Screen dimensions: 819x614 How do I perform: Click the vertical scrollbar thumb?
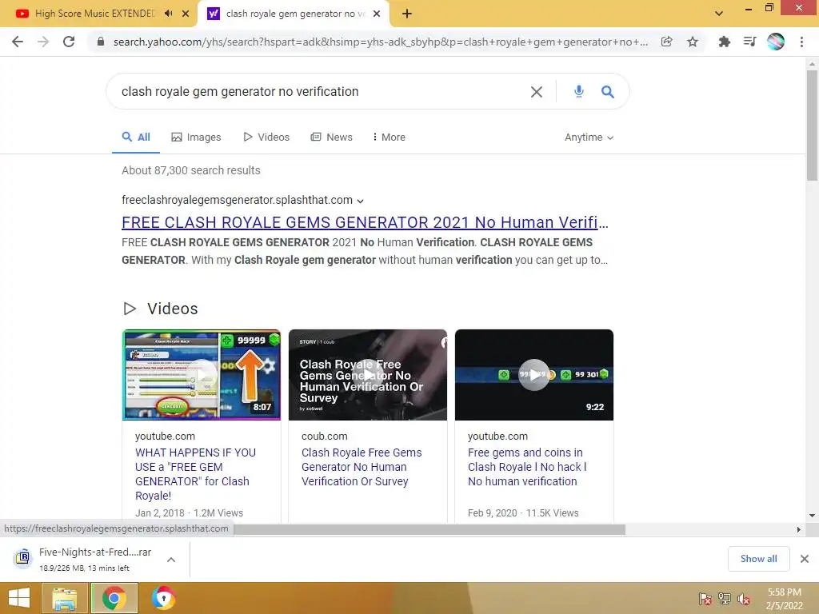(812, 126)
